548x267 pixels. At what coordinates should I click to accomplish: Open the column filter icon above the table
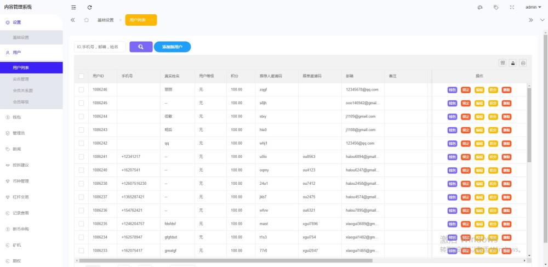503,63
